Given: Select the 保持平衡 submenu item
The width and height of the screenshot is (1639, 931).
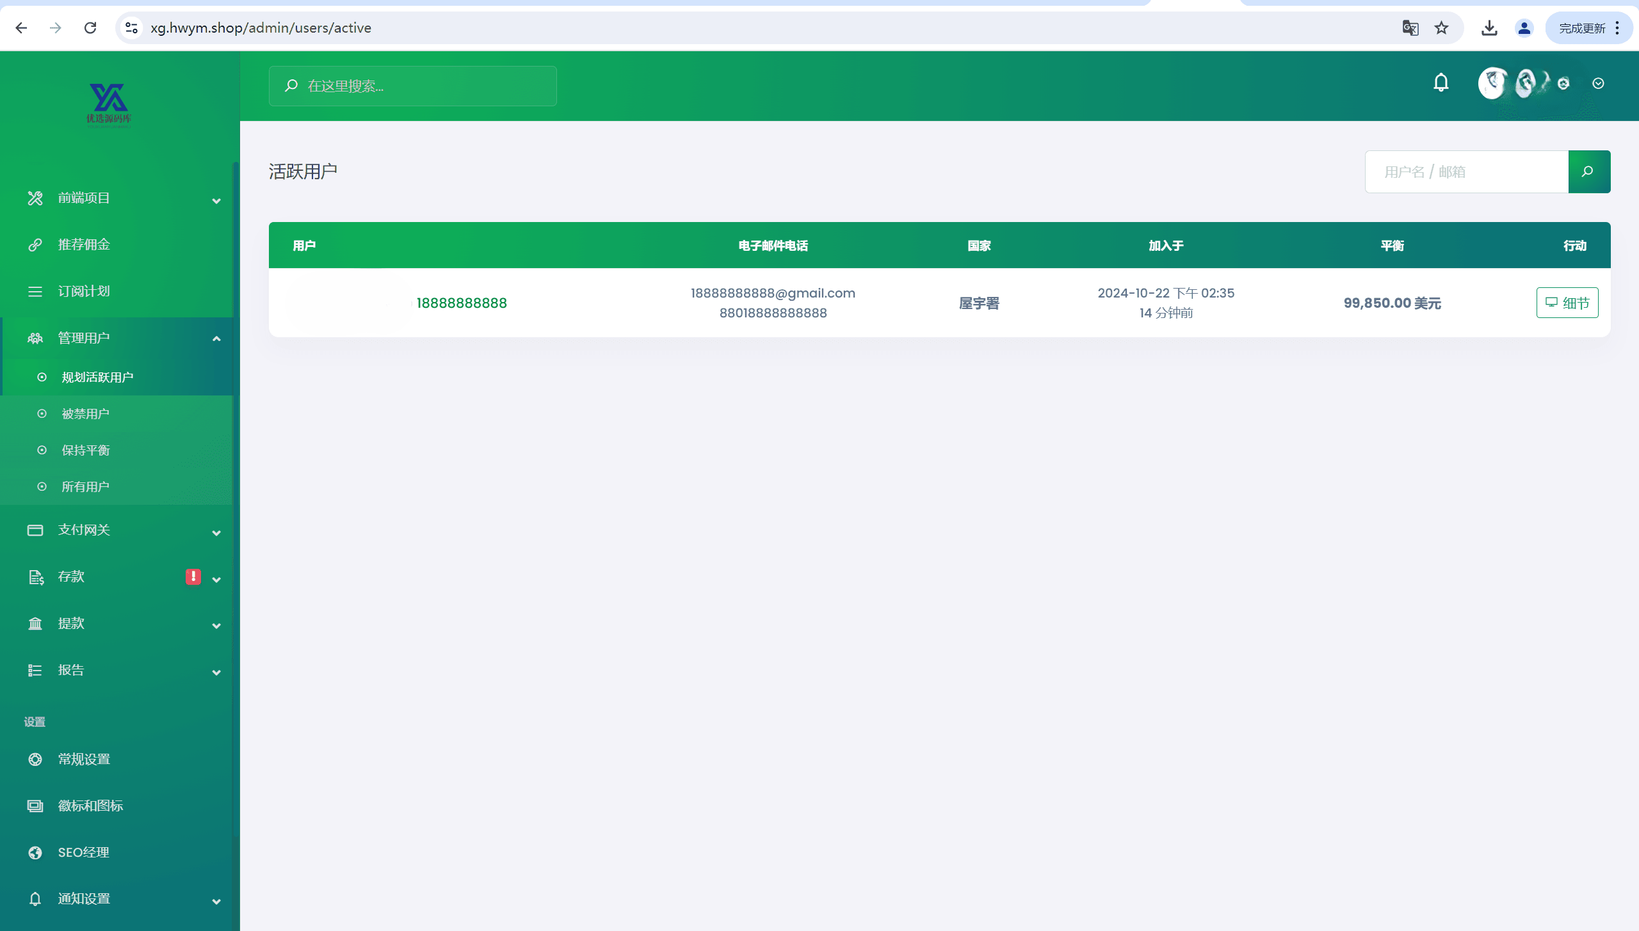Looking at the screenshot, I should tap(85, 450).
